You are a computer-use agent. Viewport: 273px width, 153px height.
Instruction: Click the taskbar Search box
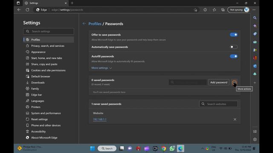pyautogui.click(x=107, y=148)
